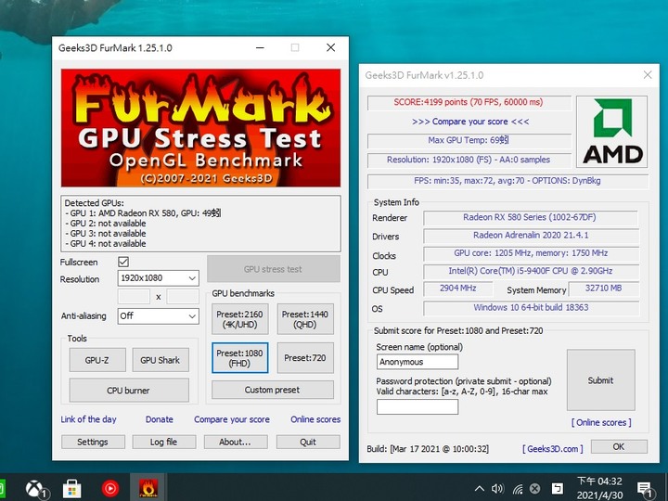
Task: Click the Max GPU Temp value field
Action: pyautogui.click(x=469, y=140)
